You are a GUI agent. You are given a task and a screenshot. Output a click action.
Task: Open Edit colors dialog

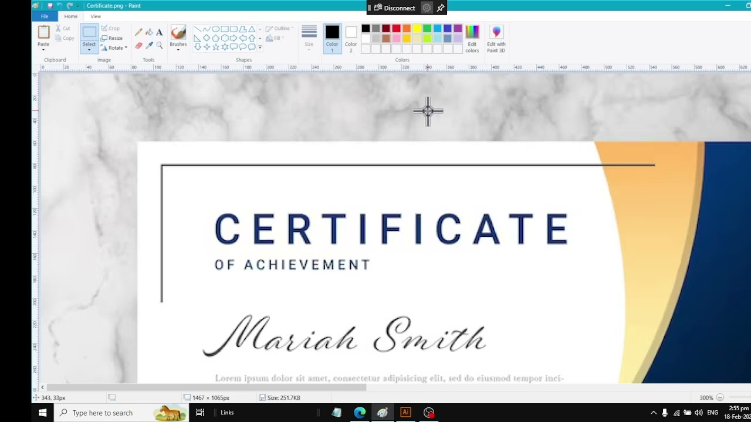(472, 39)
